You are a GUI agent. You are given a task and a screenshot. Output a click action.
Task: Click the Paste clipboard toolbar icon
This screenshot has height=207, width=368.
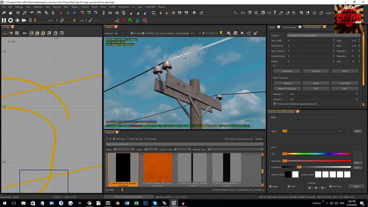click(x=53, y=13)
